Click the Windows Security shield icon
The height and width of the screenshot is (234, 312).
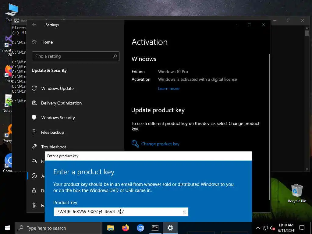point(34,117)
